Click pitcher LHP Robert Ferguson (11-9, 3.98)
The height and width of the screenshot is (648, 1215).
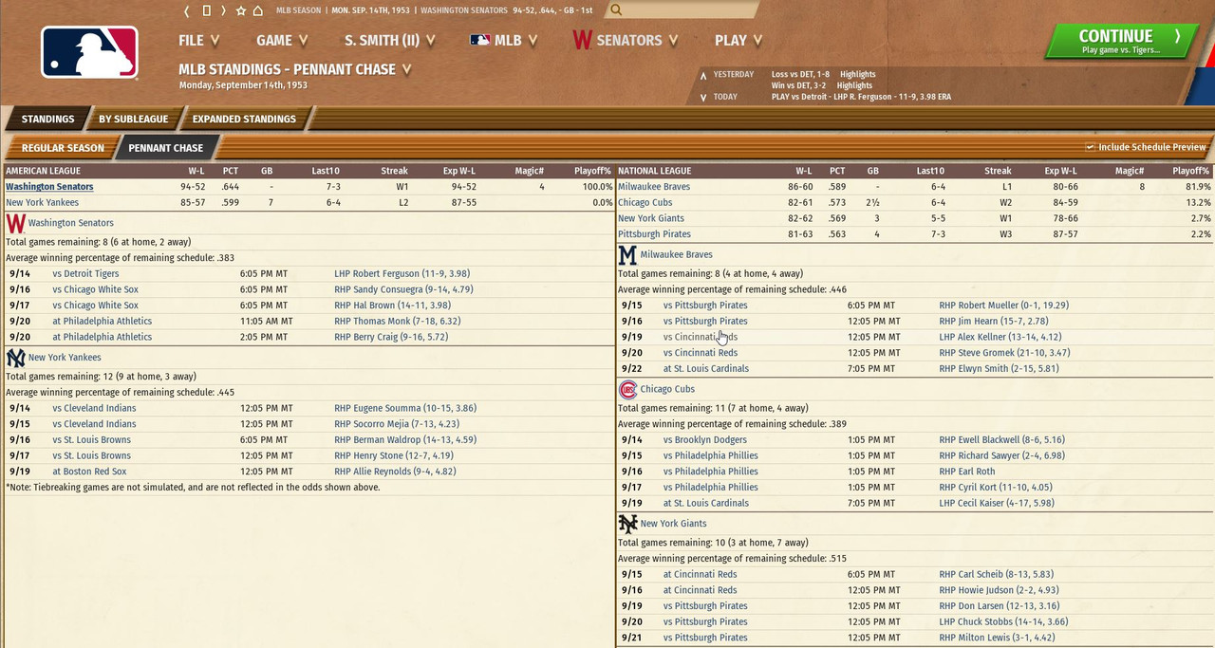coord(402,274)
